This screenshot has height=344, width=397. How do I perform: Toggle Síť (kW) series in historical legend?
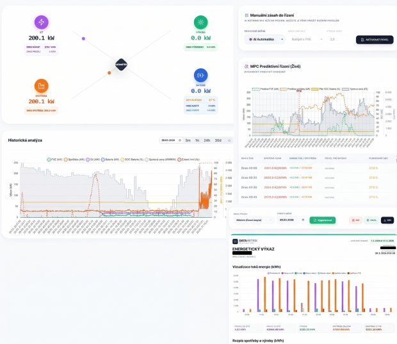[x=93, y=160]
